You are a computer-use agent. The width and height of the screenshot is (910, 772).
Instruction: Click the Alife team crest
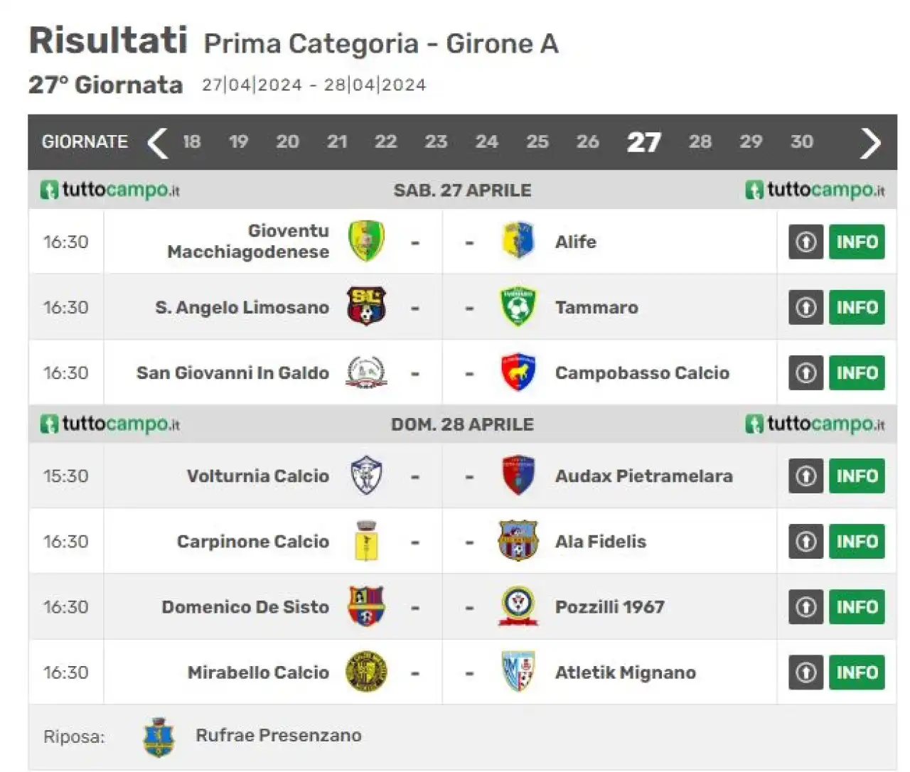tap(518, 241)
